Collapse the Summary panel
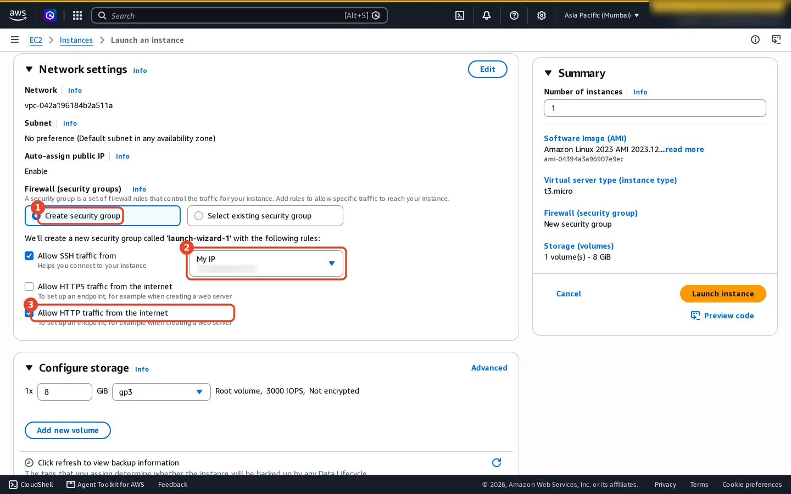This screenshot has width=791, height=494. (548, 73)
